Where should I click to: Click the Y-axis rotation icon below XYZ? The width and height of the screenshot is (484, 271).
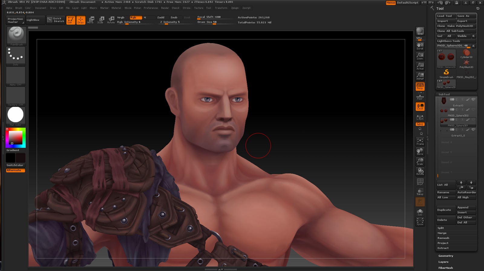pos(420,129)
